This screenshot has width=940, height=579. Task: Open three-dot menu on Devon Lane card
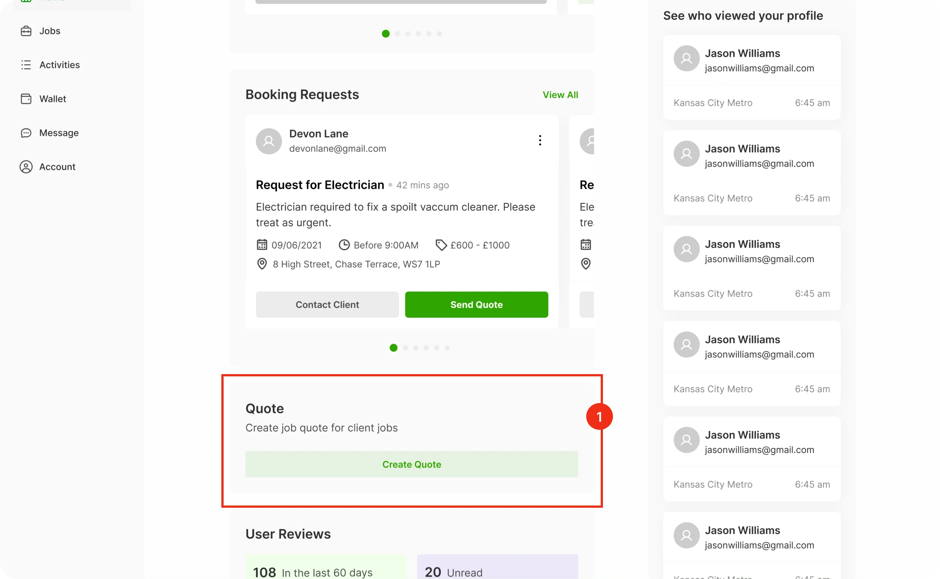[540, 140]
